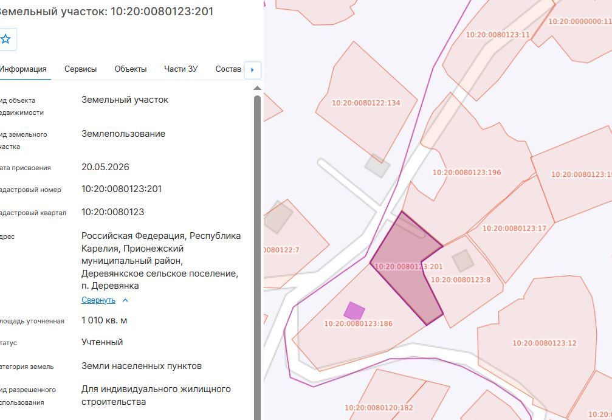Click parcel label 10:20:0080123:186
This screenshot has height=420, width=612.
pos(359,323)
